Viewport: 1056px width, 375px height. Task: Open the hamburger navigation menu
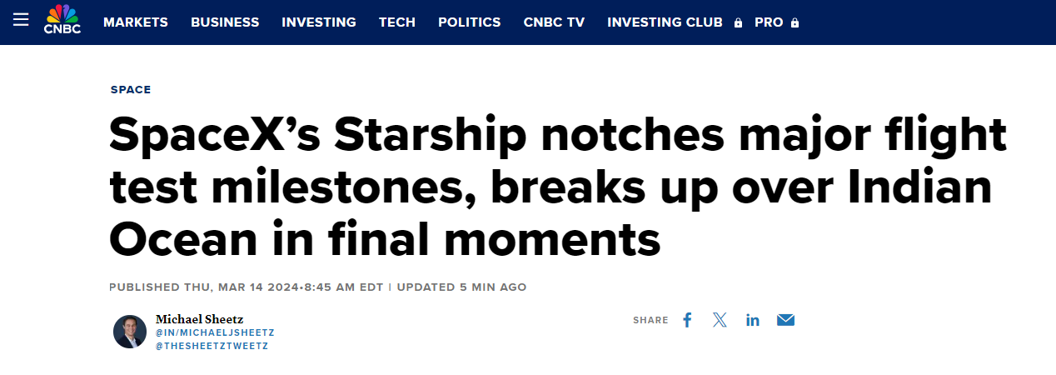21,19
